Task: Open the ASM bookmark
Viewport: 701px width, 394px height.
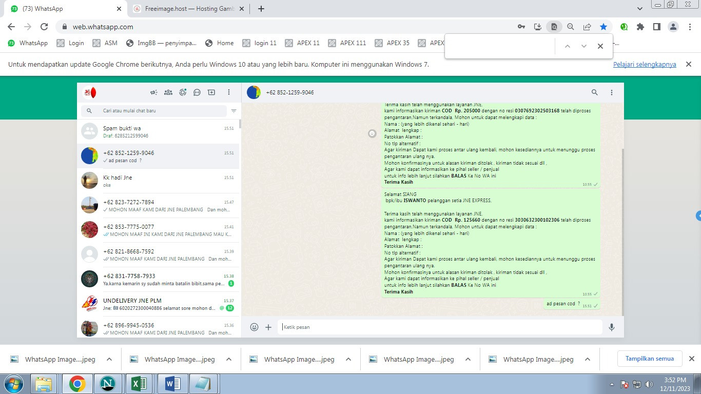Action: (x=105, y=43)
